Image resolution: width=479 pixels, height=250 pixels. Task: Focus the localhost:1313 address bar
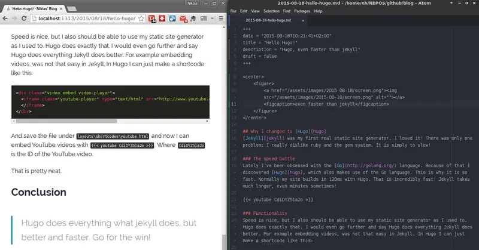87,18
